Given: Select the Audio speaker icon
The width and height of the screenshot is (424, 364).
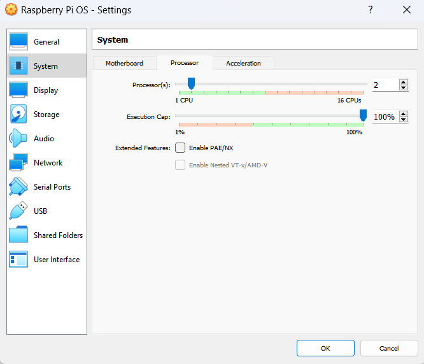Looking at the screenshot, I should tap(18, 139).
